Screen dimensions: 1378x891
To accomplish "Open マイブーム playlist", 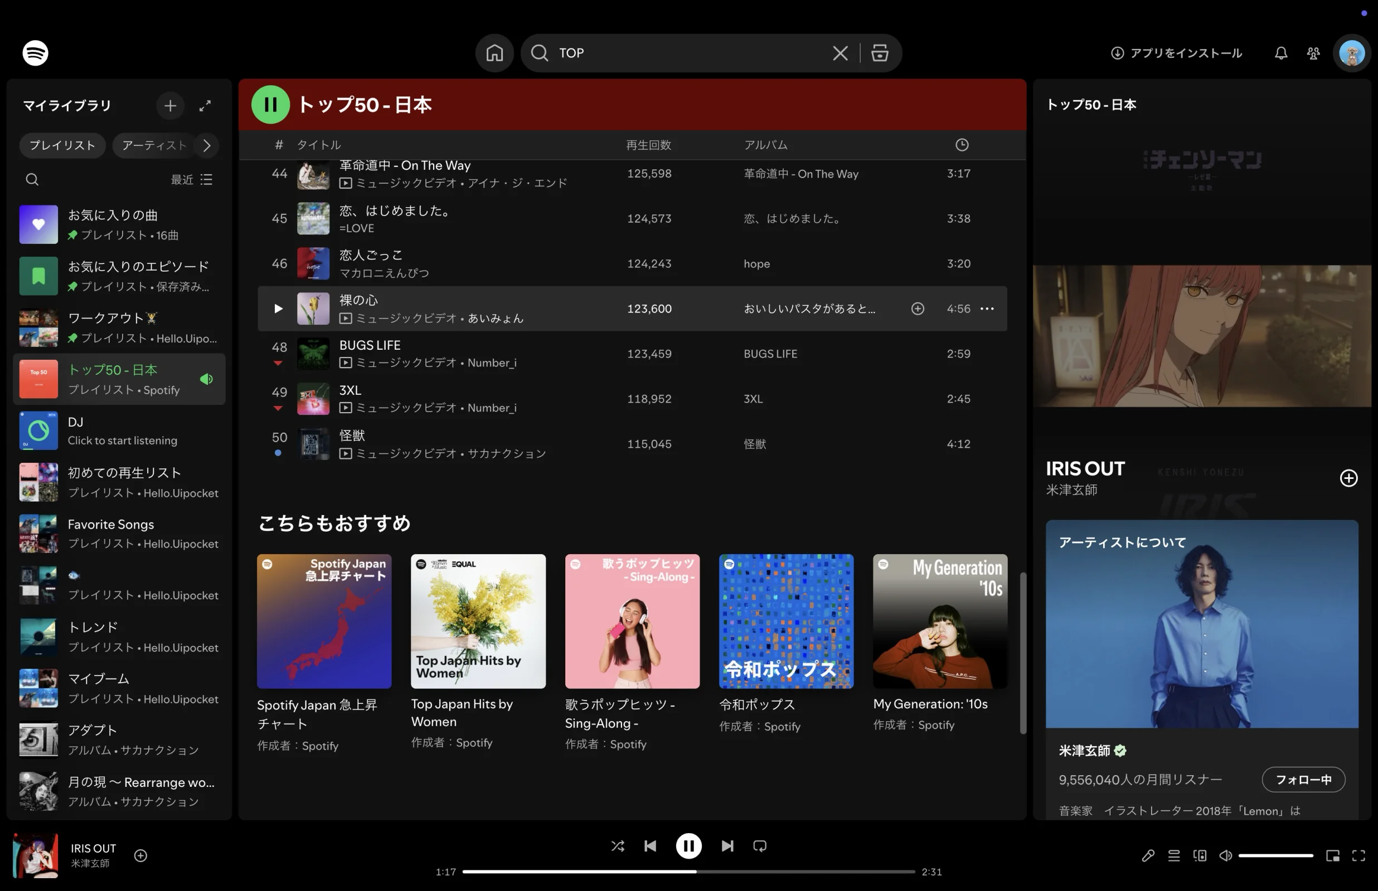I will pos(119,688).
